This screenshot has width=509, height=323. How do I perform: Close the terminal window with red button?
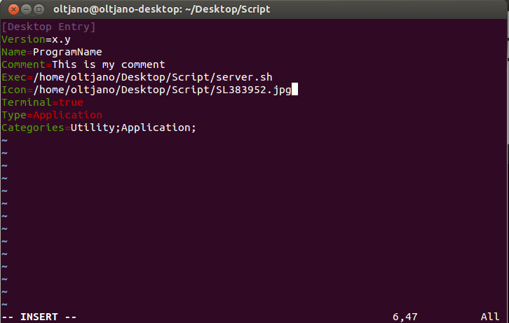[13, 9]
